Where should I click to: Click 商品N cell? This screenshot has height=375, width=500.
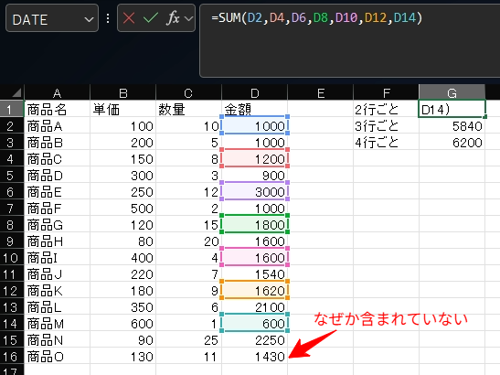point(57,340)
